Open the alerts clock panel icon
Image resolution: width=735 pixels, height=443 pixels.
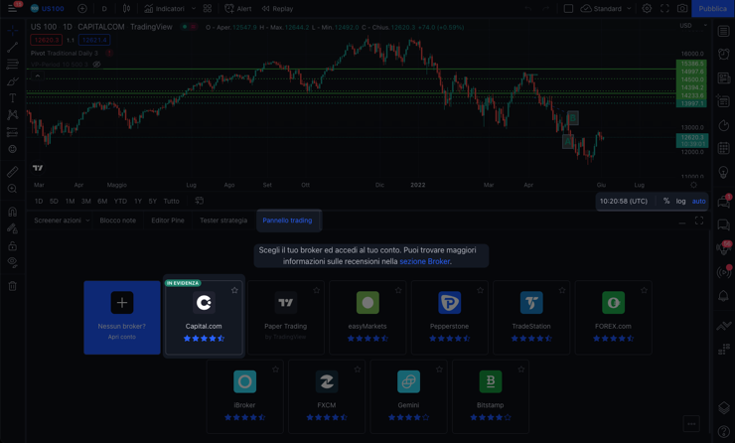click(724, 54)
